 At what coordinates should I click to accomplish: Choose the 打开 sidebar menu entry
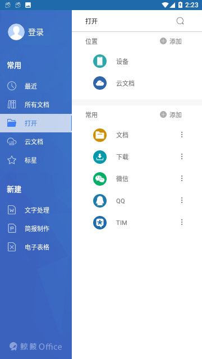(36, 123)
